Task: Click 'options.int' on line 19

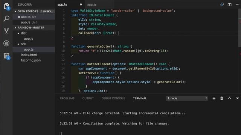Action: pyautogui.click(x=93, y=91)
